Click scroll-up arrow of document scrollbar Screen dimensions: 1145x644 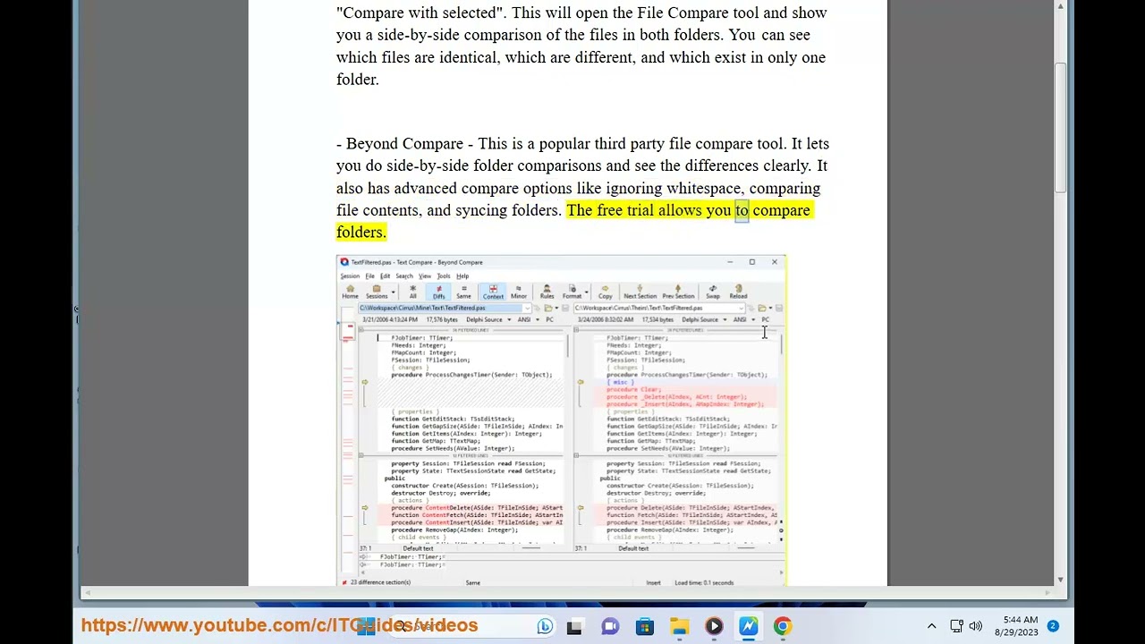click(1060, 6)
